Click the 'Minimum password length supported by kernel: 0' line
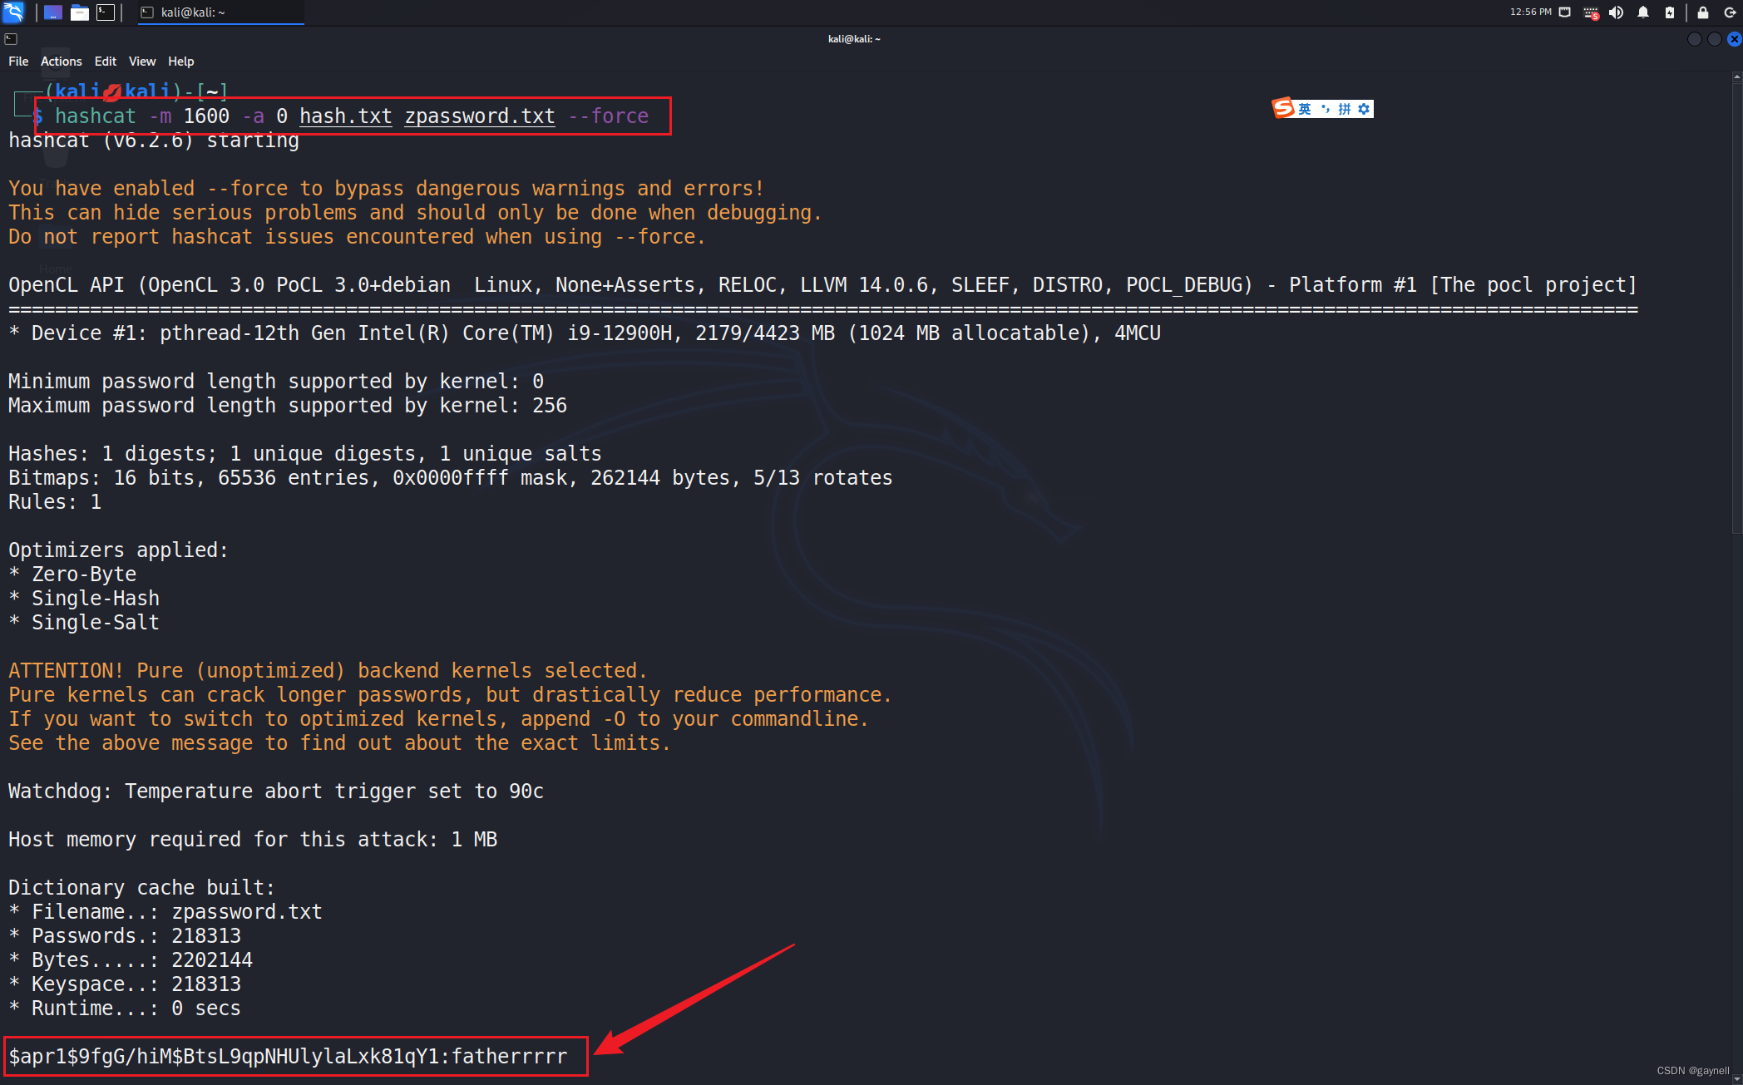The width and height of the screenshot is (1743, 1085). pos(276,382)
